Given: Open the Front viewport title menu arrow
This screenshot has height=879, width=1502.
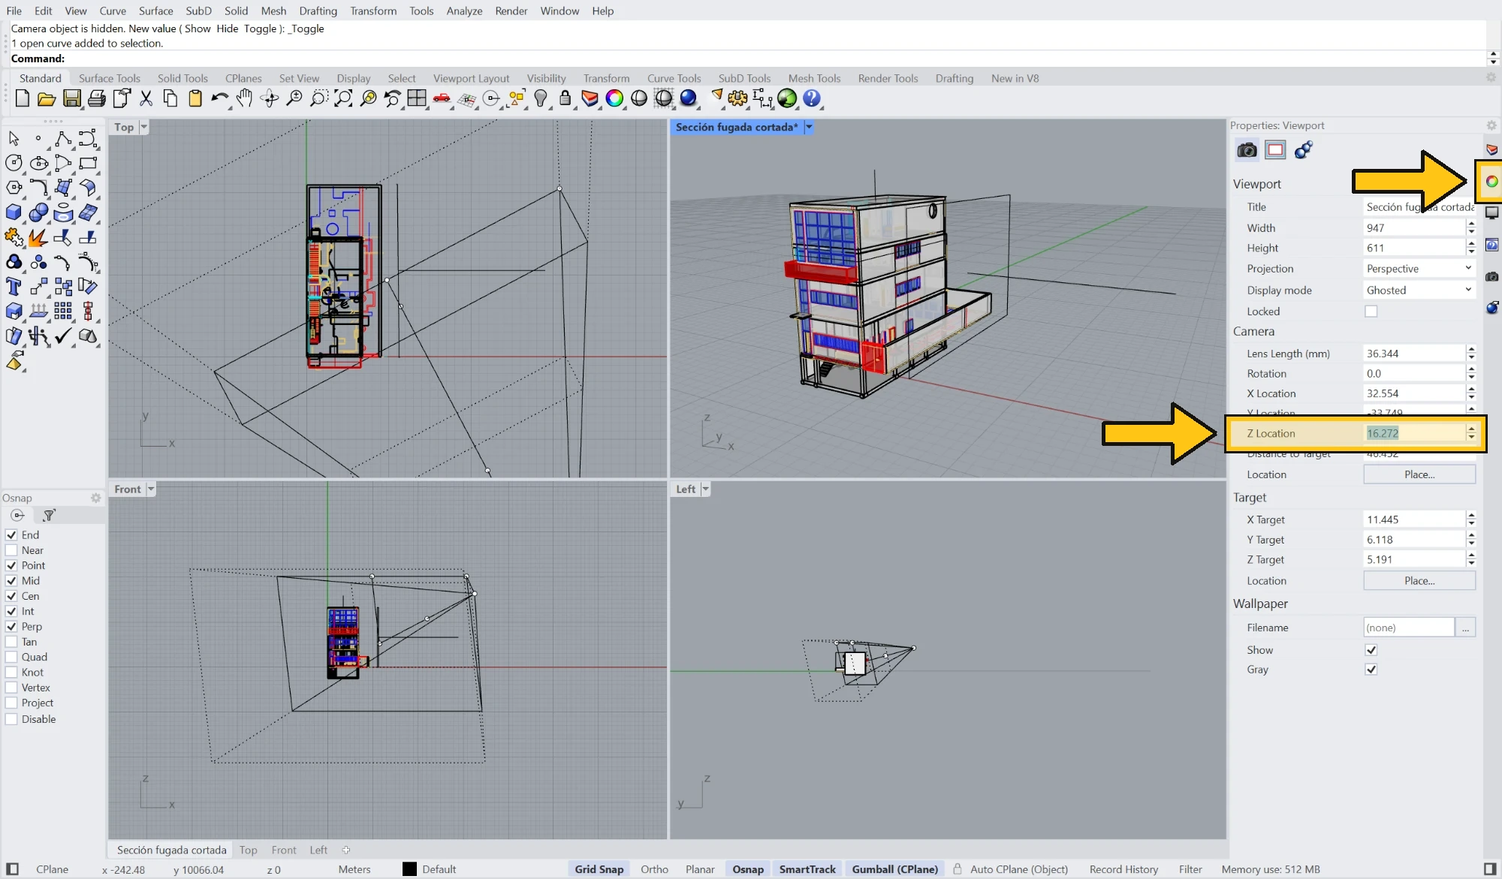Looking at the screenshot, I should click(151, 489).
